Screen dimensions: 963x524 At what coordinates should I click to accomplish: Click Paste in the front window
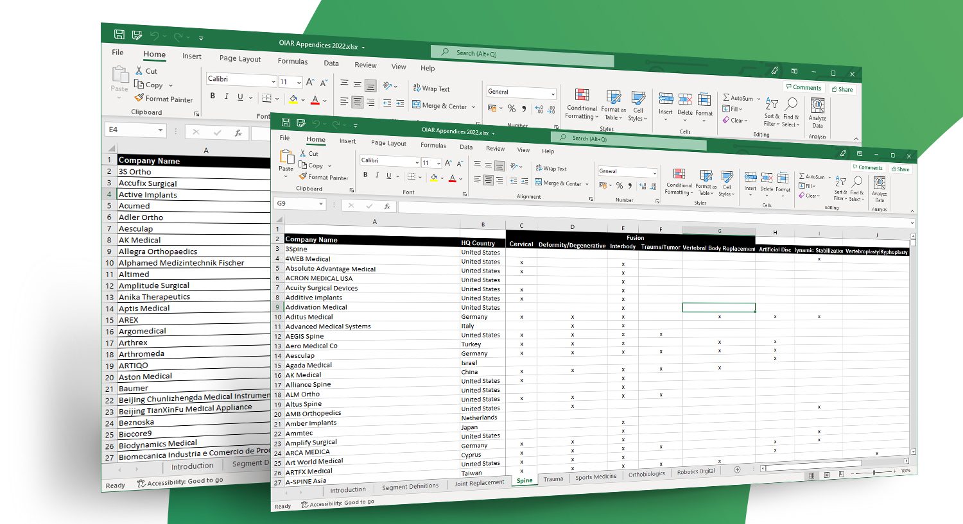tap(286, 163)
